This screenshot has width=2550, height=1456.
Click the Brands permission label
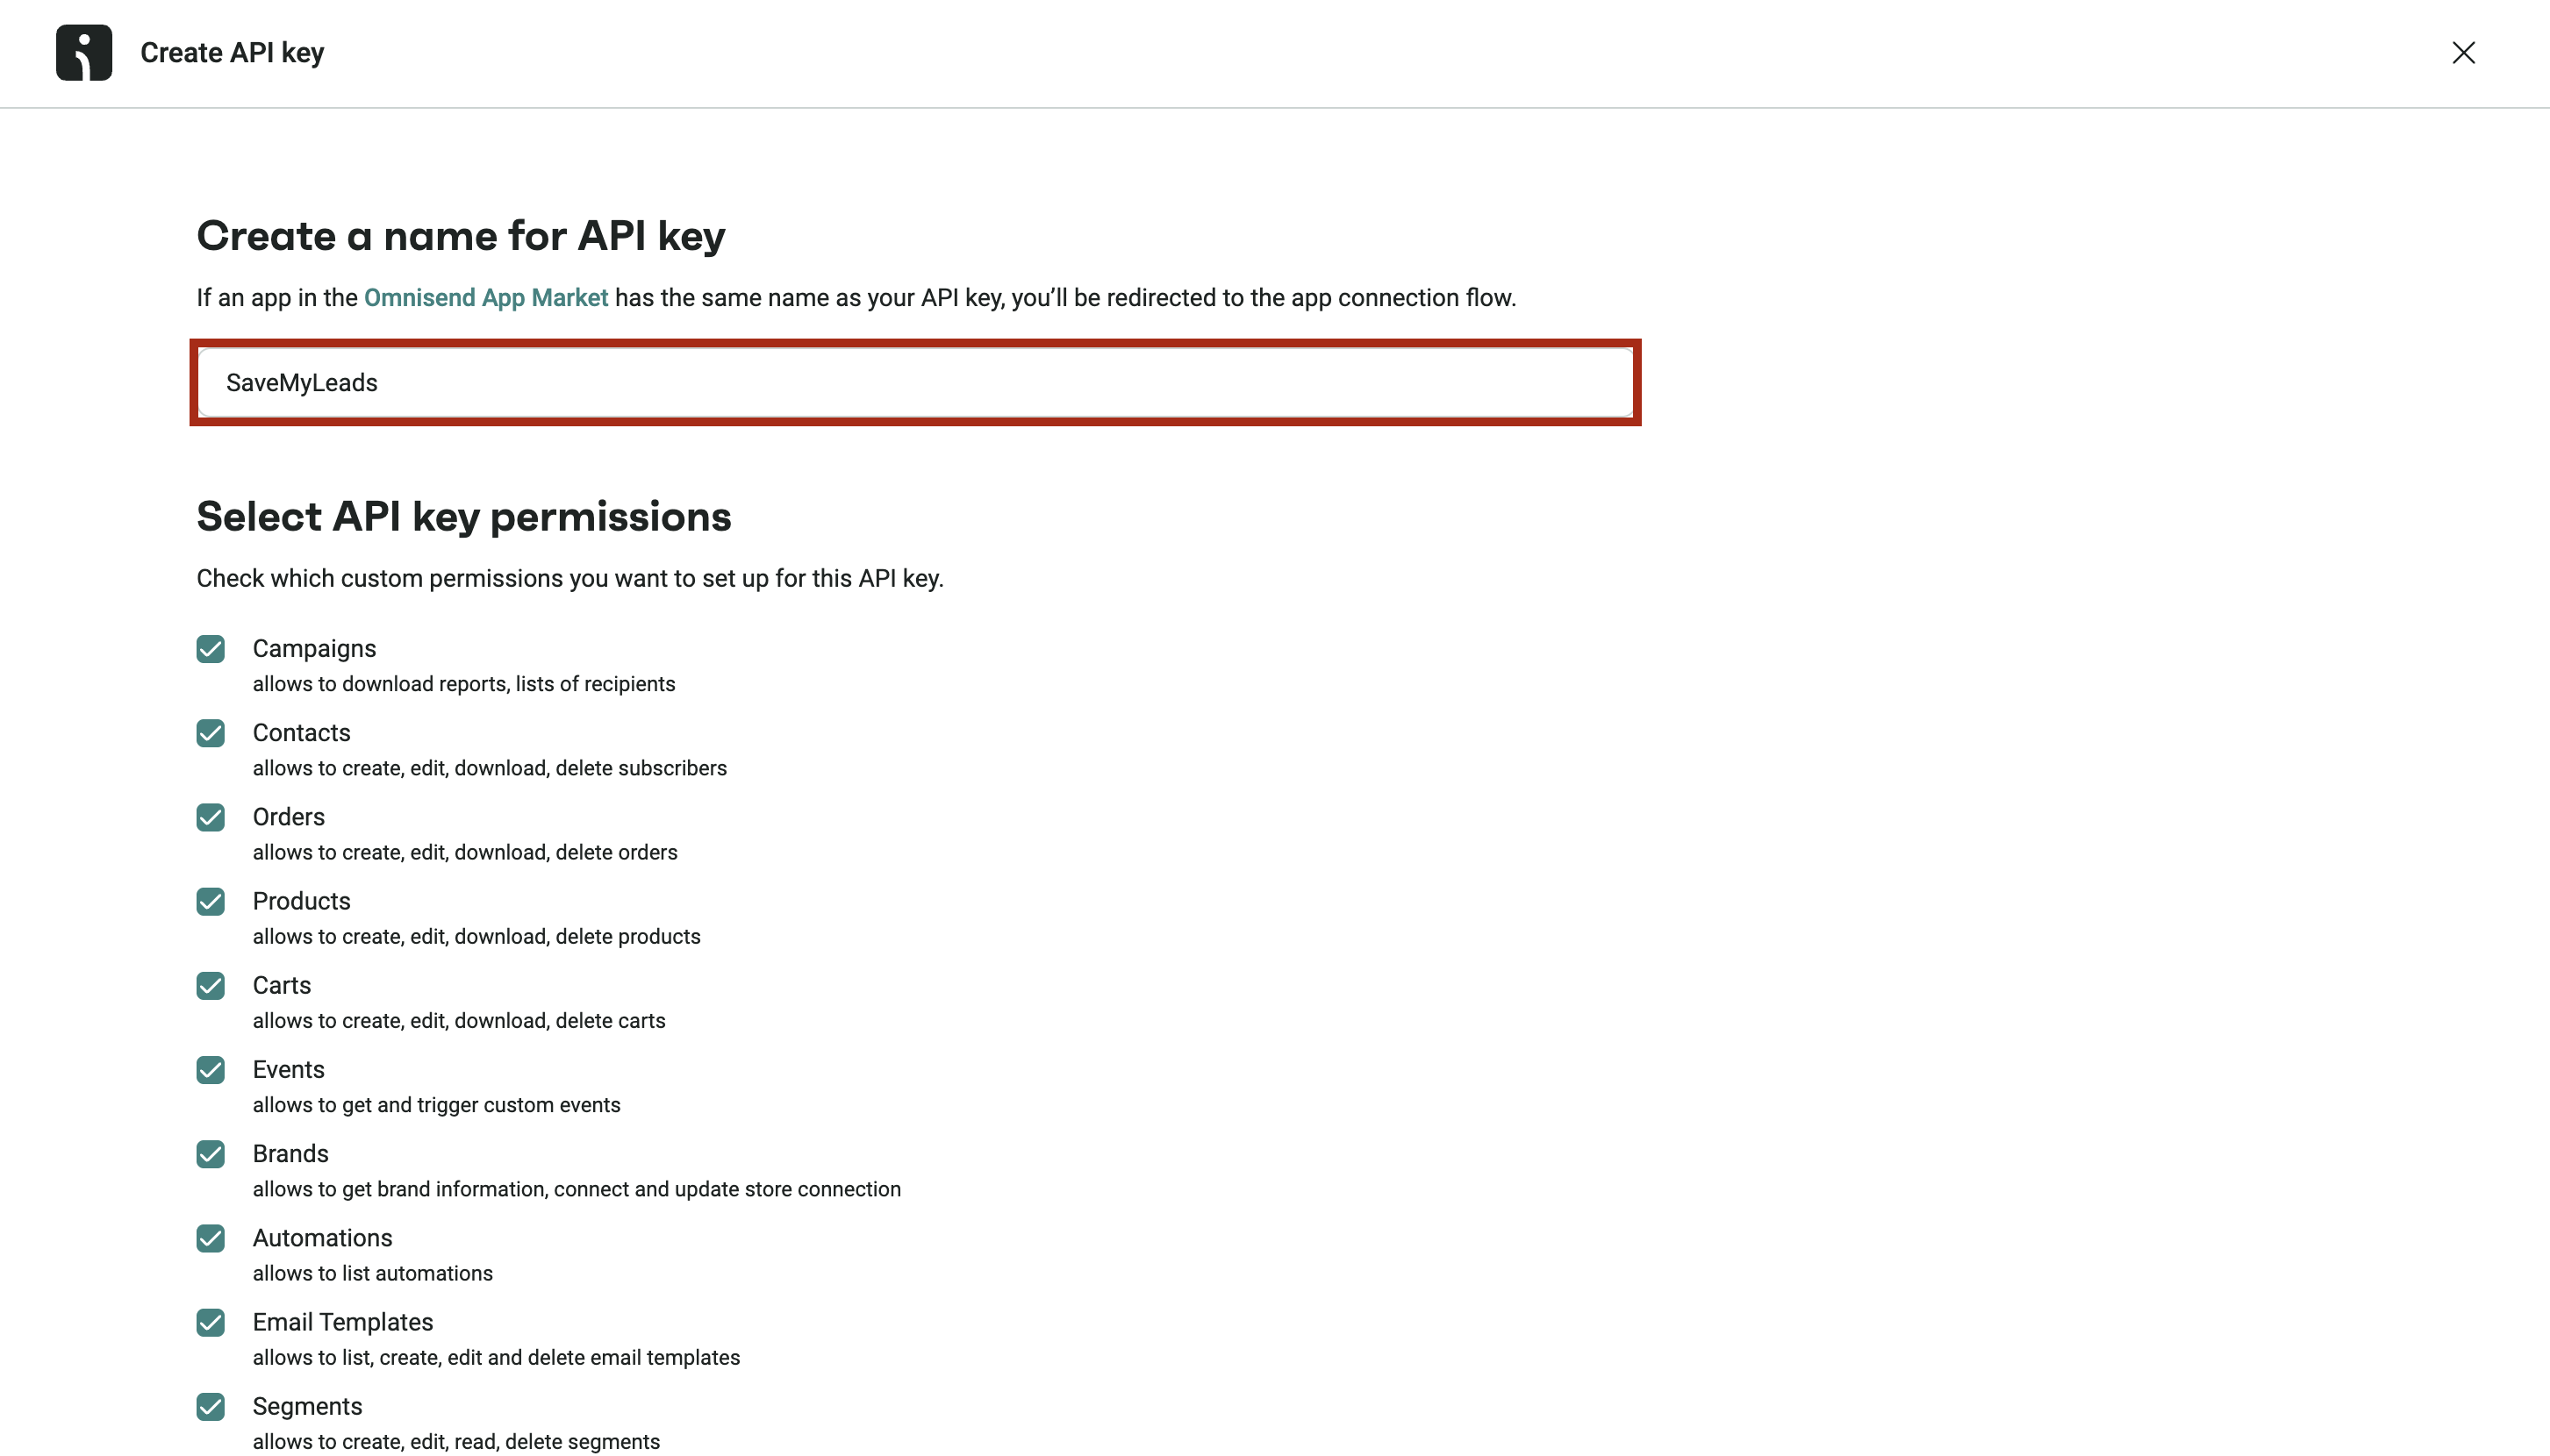coord(290,1154)
